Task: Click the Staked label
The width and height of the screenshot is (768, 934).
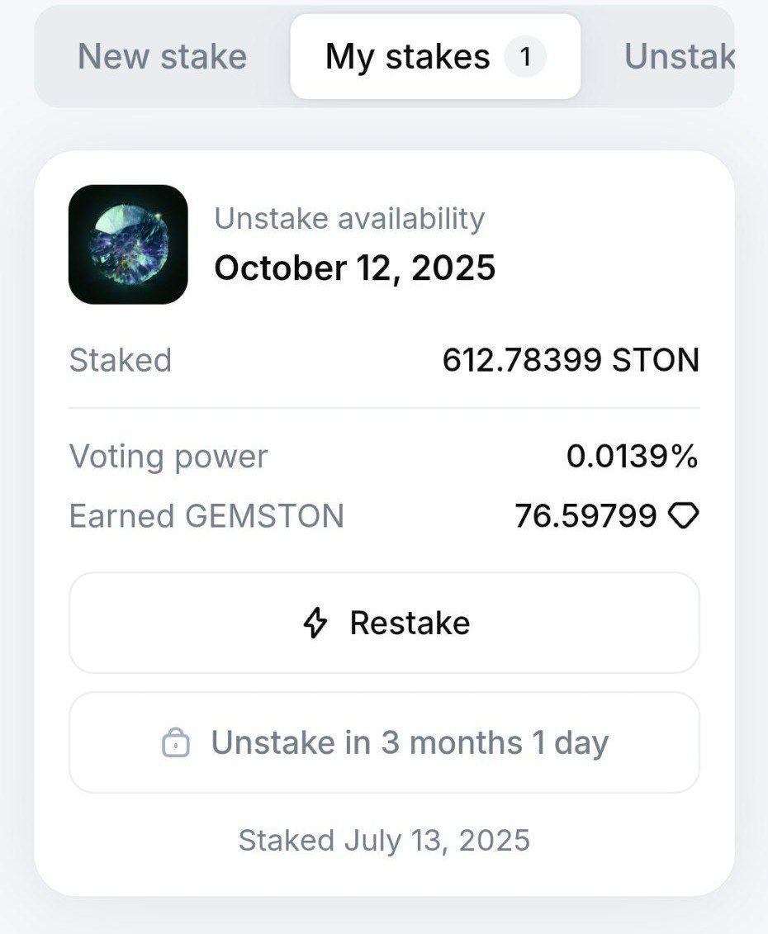Action: pos(121,360)
